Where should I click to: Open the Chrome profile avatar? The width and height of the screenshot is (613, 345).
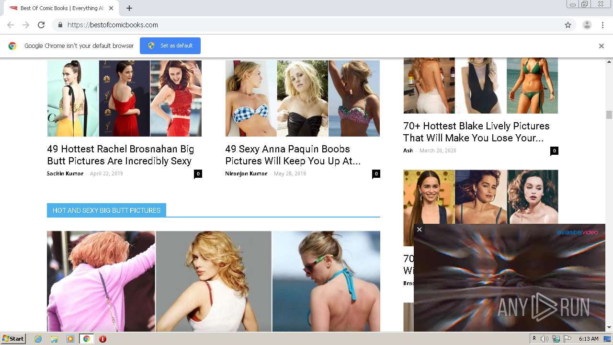pos(587,25)
